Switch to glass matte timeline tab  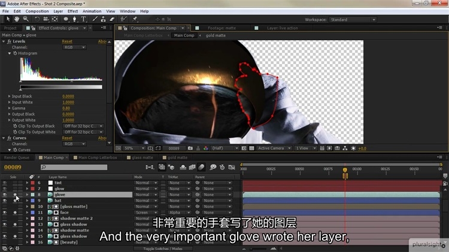(x=142, y=157)
